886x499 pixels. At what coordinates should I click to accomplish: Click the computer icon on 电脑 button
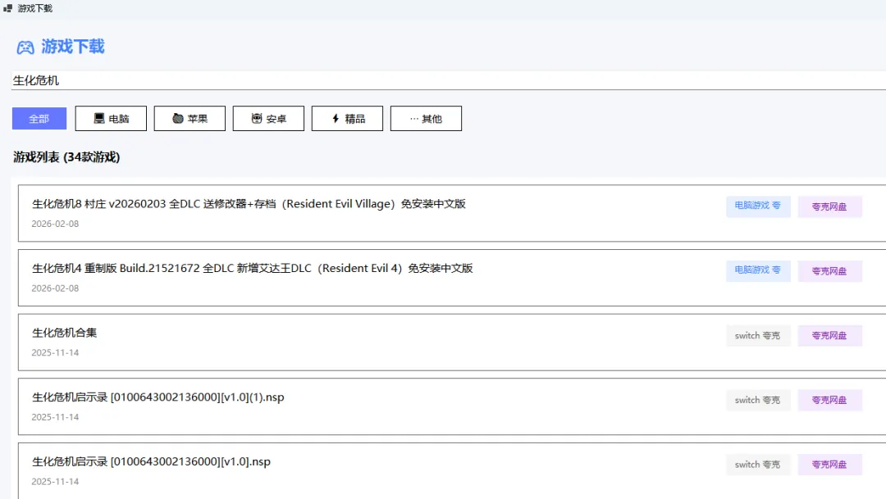pyautogui.click(x=99, y=119)
